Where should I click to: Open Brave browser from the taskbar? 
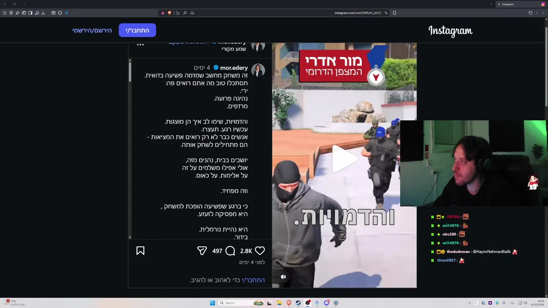click(289, 303)
